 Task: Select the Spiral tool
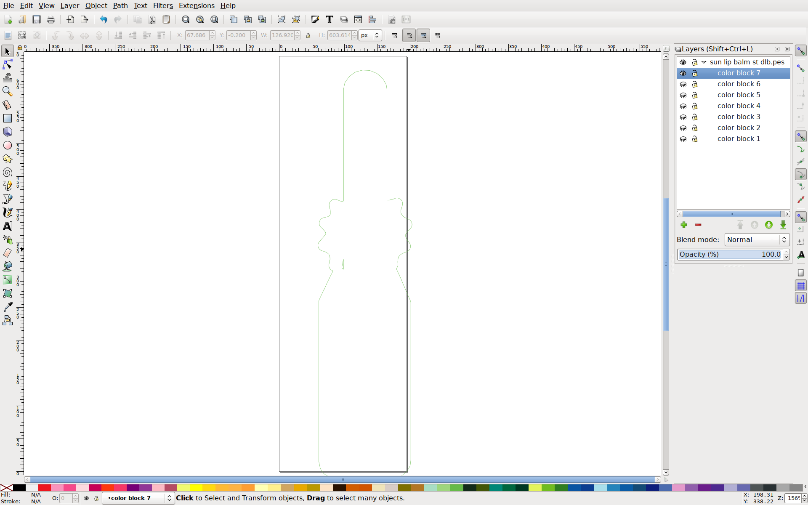(7, 172)
